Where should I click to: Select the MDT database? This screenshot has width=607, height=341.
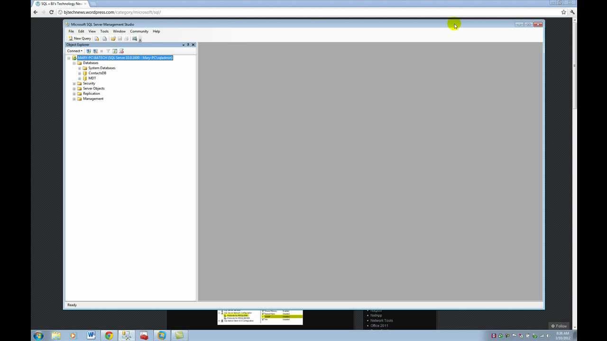(x=92, y=78)
